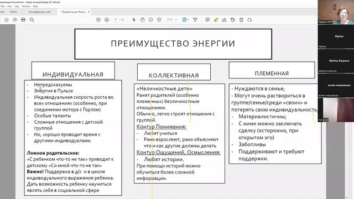Click the fit page icon
Viewport: 354px width, 199px height.
click(184, 20)
